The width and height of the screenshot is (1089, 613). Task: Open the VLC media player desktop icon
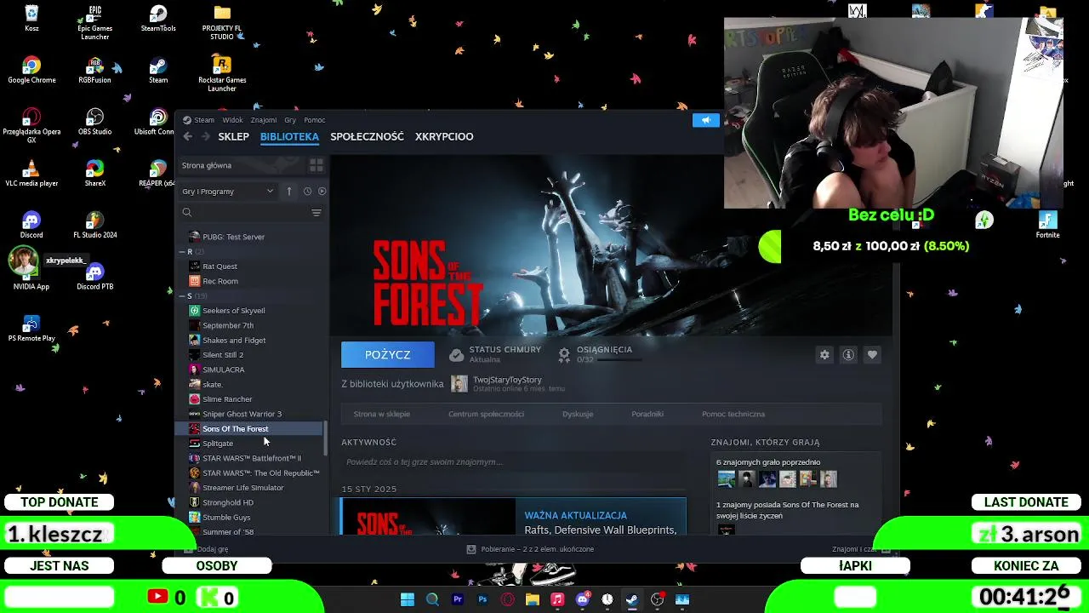pyautogui.click(x=31, y=174)
